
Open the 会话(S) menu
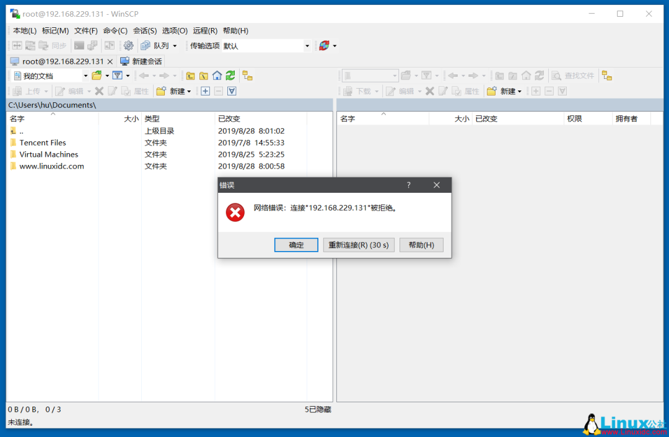pyautogui.click(x=146, y=30)
